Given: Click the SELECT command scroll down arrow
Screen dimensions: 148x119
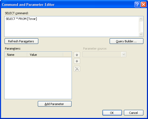Looking at the screenshot, I should coord(141,34).
